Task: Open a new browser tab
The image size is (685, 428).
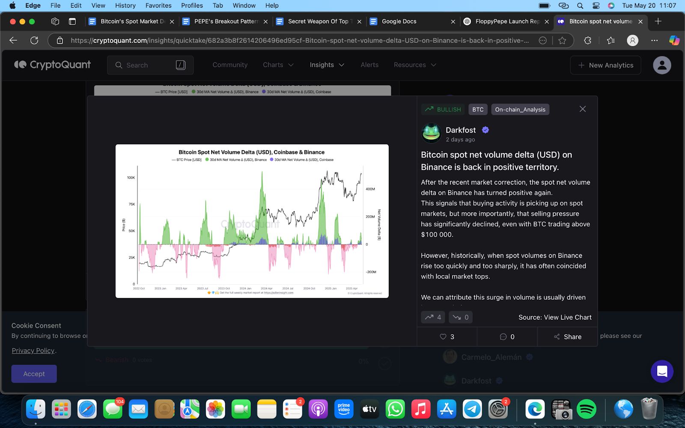Action: (658, 21)
